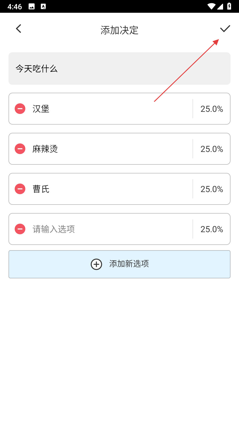Tap the battery status icon
Screen dimensions: 239x425
[x=229, y=6]
